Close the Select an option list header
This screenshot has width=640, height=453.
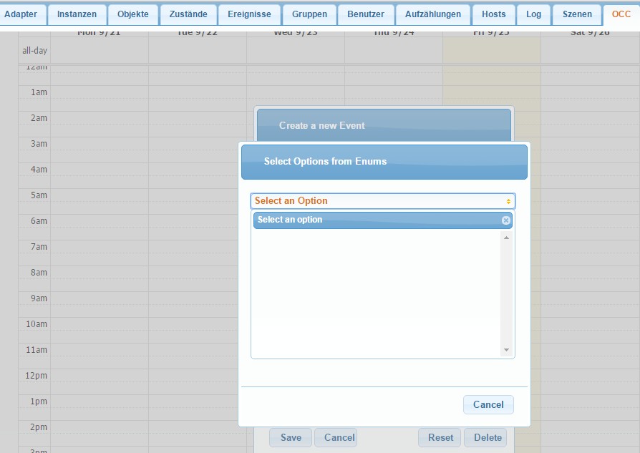point(505,220)
